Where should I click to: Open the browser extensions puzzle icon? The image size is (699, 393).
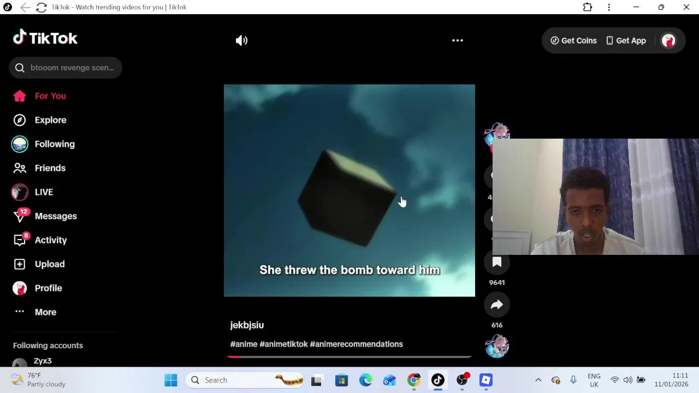click(588, 7)
